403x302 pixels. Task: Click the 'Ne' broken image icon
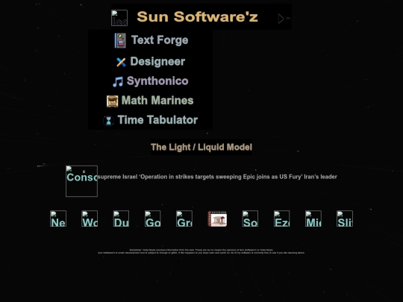58,218
